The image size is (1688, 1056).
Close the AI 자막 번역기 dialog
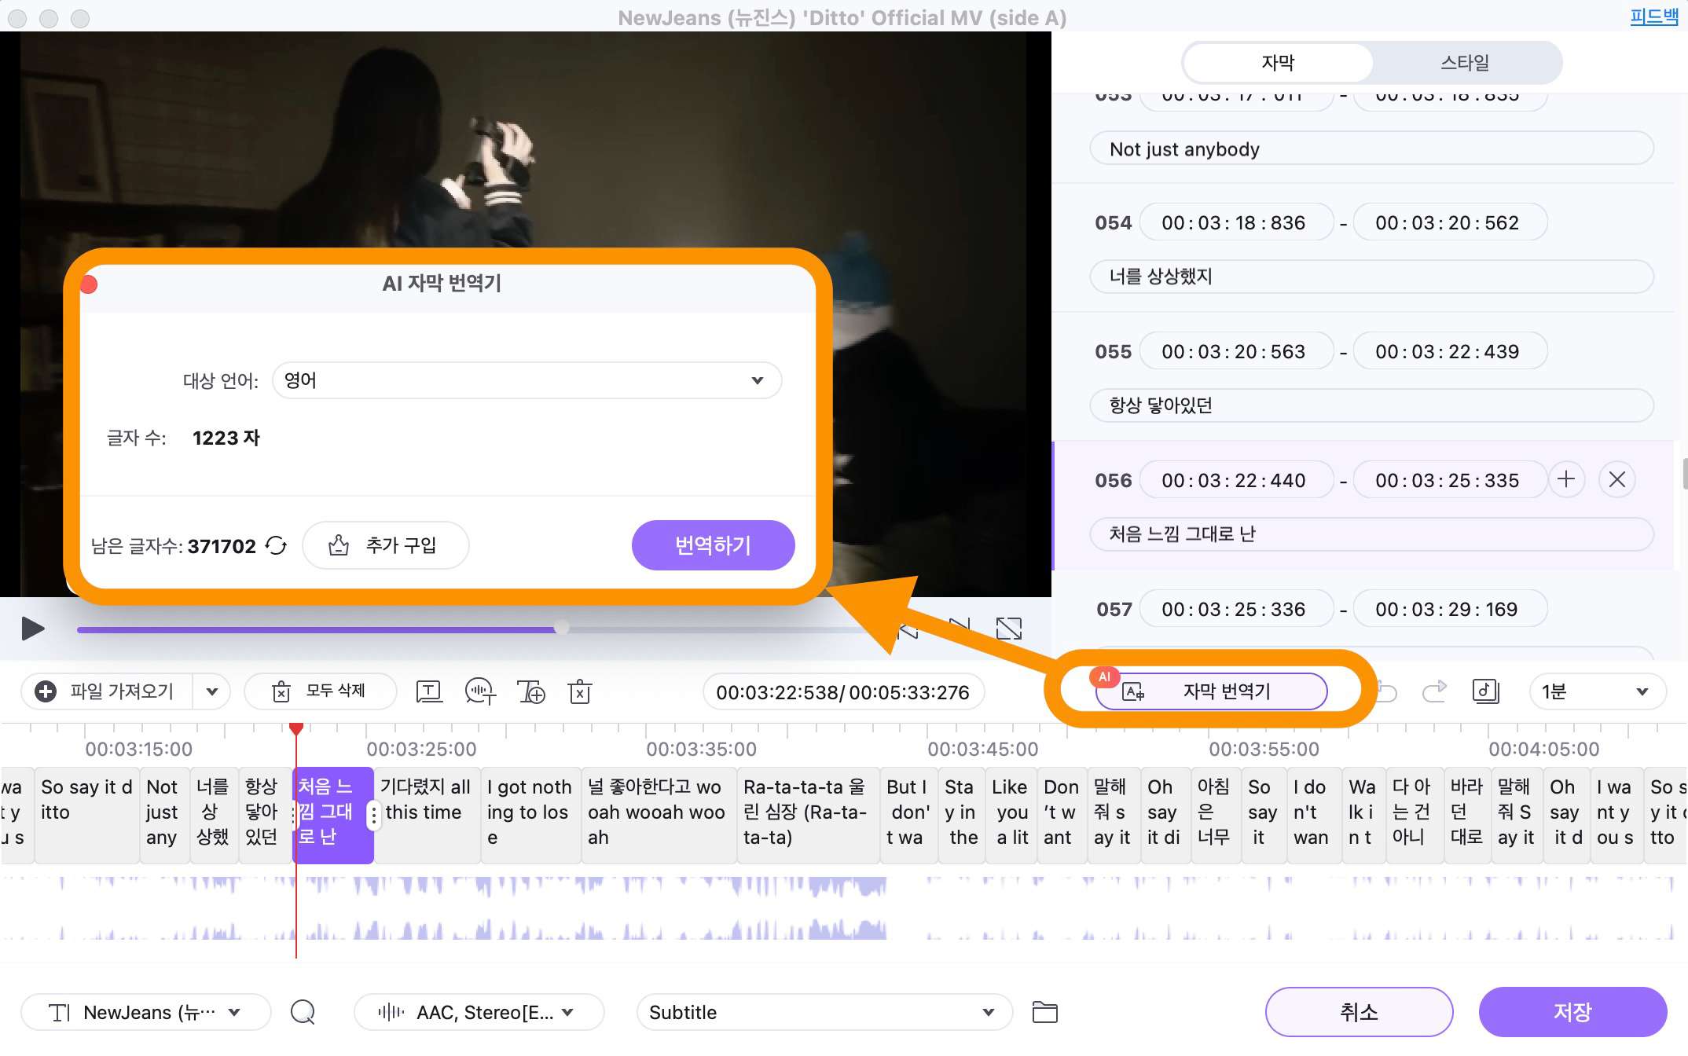89,284
